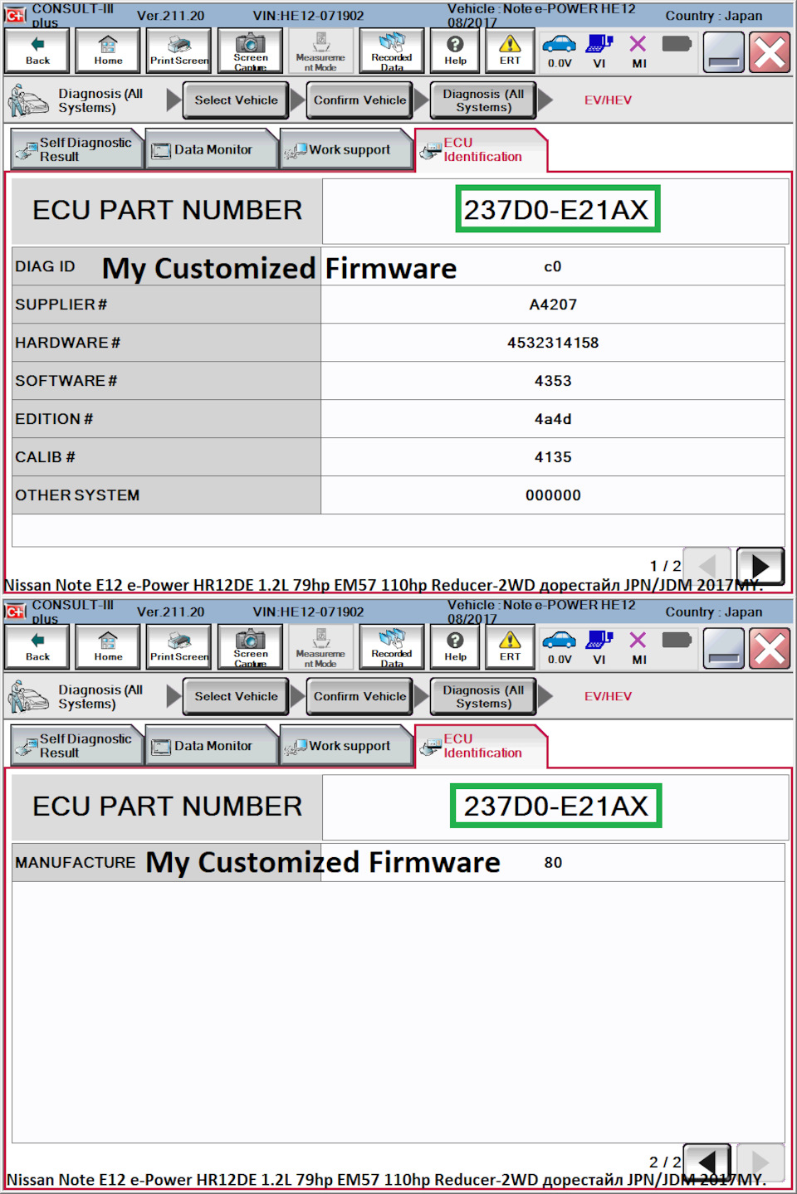
Task: Click SOFTWARE # value 4353
Action: tap(553, 381)
